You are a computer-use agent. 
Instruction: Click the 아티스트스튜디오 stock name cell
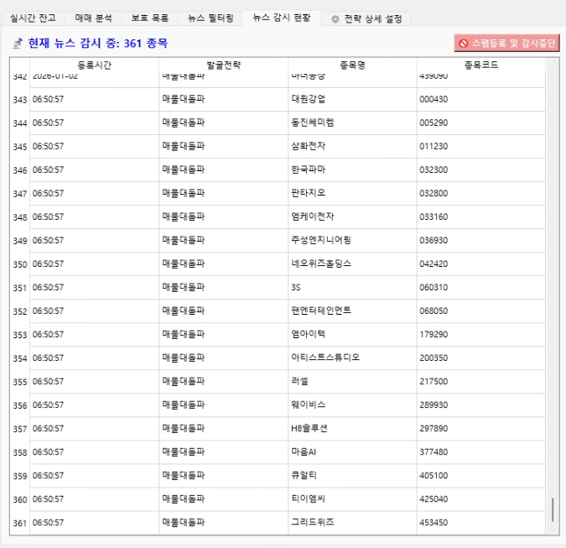(352, 358)
